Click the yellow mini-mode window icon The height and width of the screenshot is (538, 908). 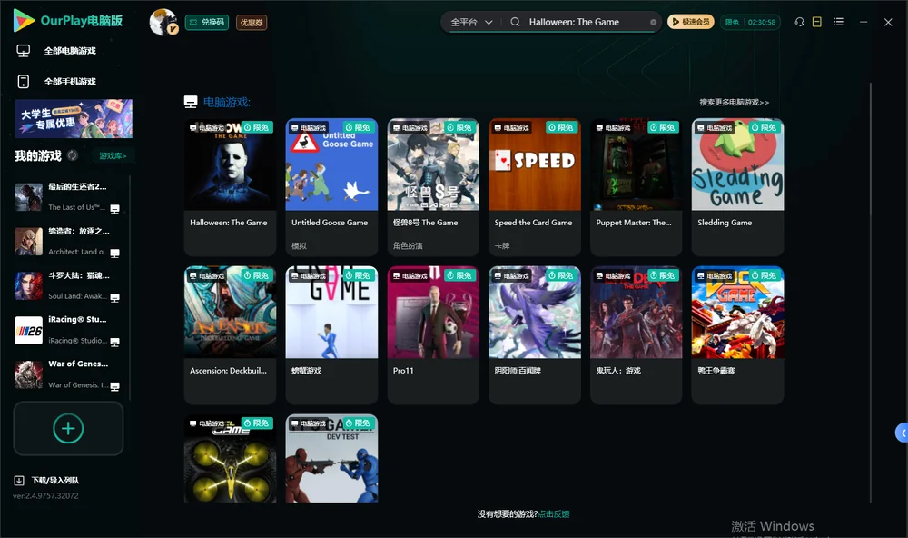[817, 22]
